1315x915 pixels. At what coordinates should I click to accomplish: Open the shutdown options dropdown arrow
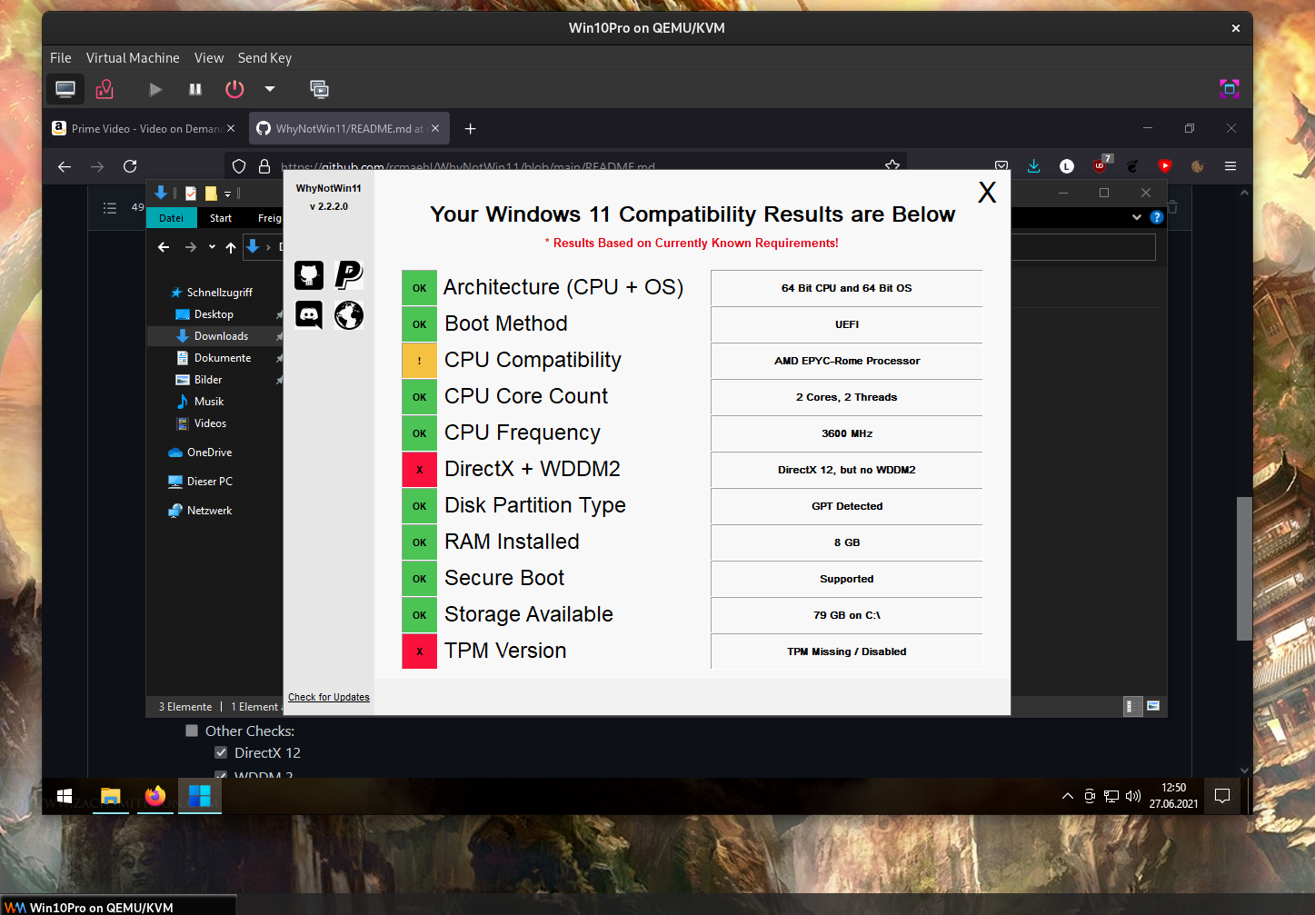pos(270,89)
